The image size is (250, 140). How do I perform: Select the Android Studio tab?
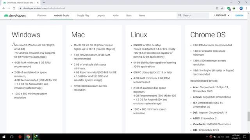pyautogui.click(x=62, y=16)
